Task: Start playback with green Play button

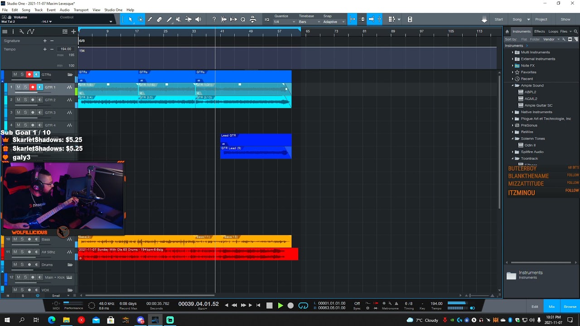Action: coord(280,306)
